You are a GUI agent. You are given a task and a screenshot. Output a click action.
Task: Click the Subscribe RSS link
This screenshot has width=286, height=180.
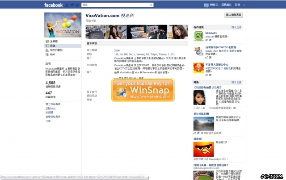(50, 109)
